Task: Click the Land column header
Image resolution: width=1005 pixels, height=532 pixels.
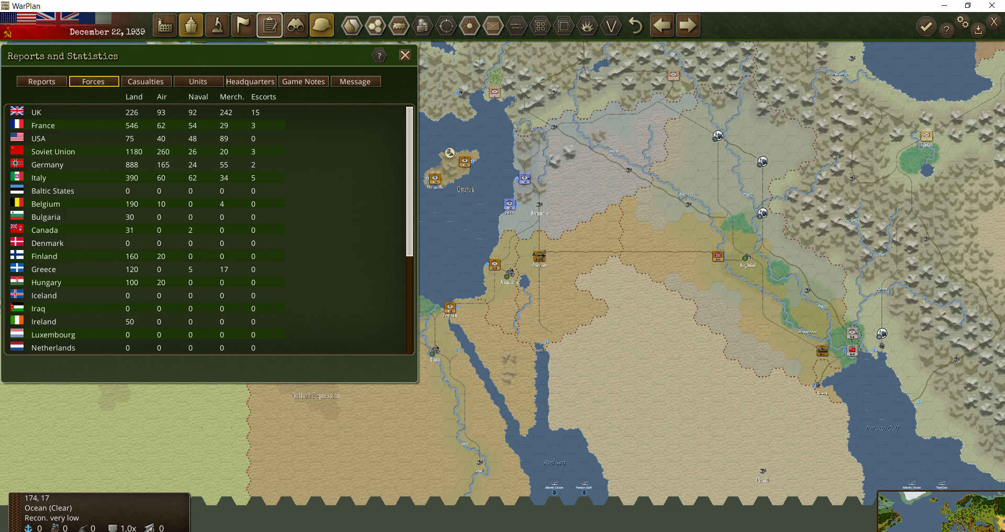Action: pos(134,97)
